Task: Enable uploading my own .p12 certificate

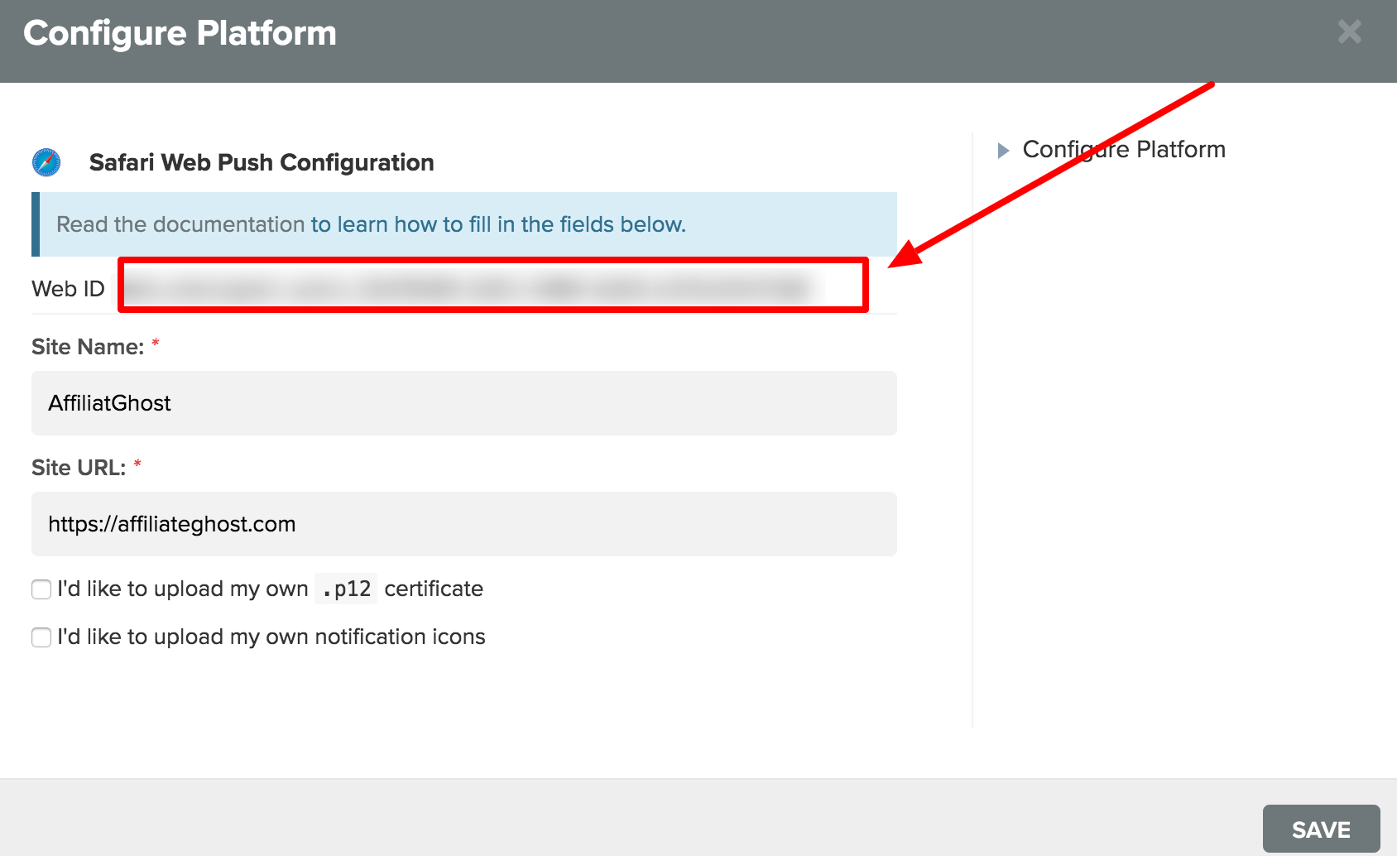Action: point(41,589)
